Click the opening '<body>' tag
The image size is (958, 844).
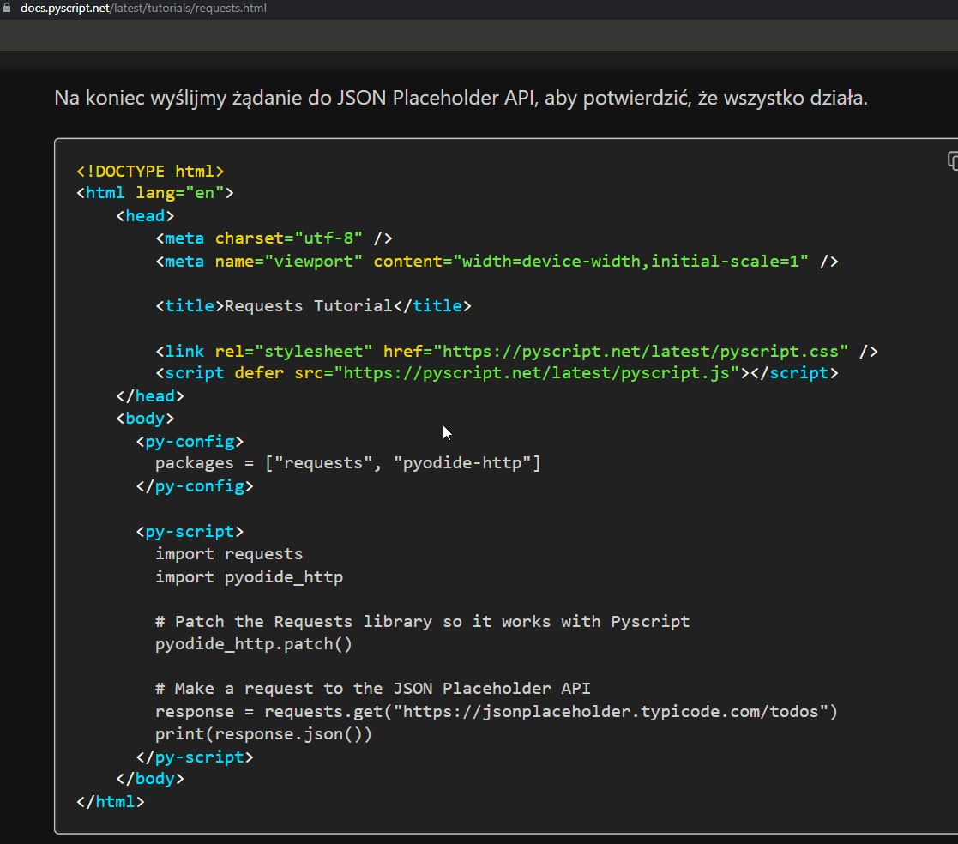pyautogui.click(x=146, y=419)
